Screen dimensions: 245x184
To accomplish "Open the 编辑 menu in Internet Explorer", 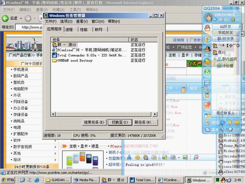I will (x=25, y=10).
